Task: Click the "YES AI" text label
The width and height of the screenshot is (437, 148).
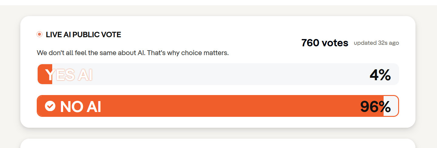Action: [69, 75]
